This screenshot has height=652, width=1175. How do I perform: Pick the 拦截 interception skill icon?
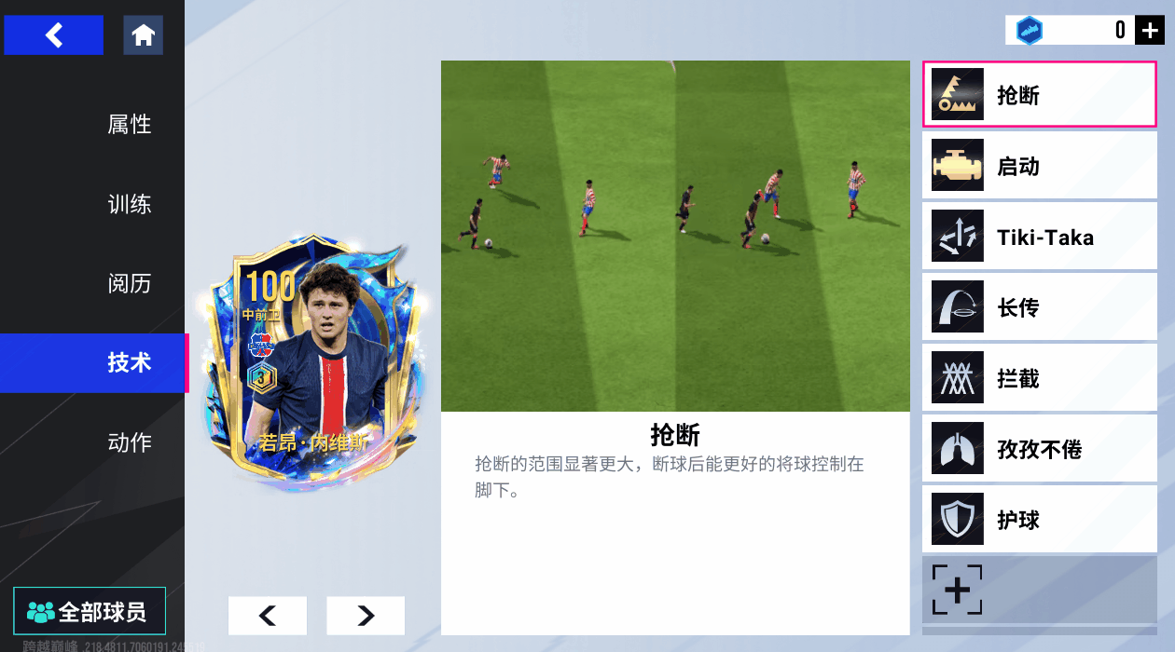point(957,378)
